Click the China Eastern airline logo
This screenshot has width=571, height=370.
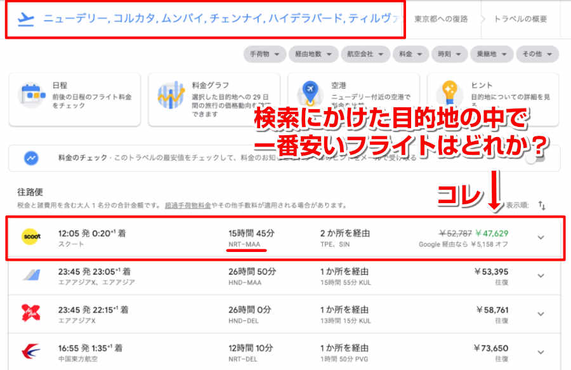click(x=31, y=352)
